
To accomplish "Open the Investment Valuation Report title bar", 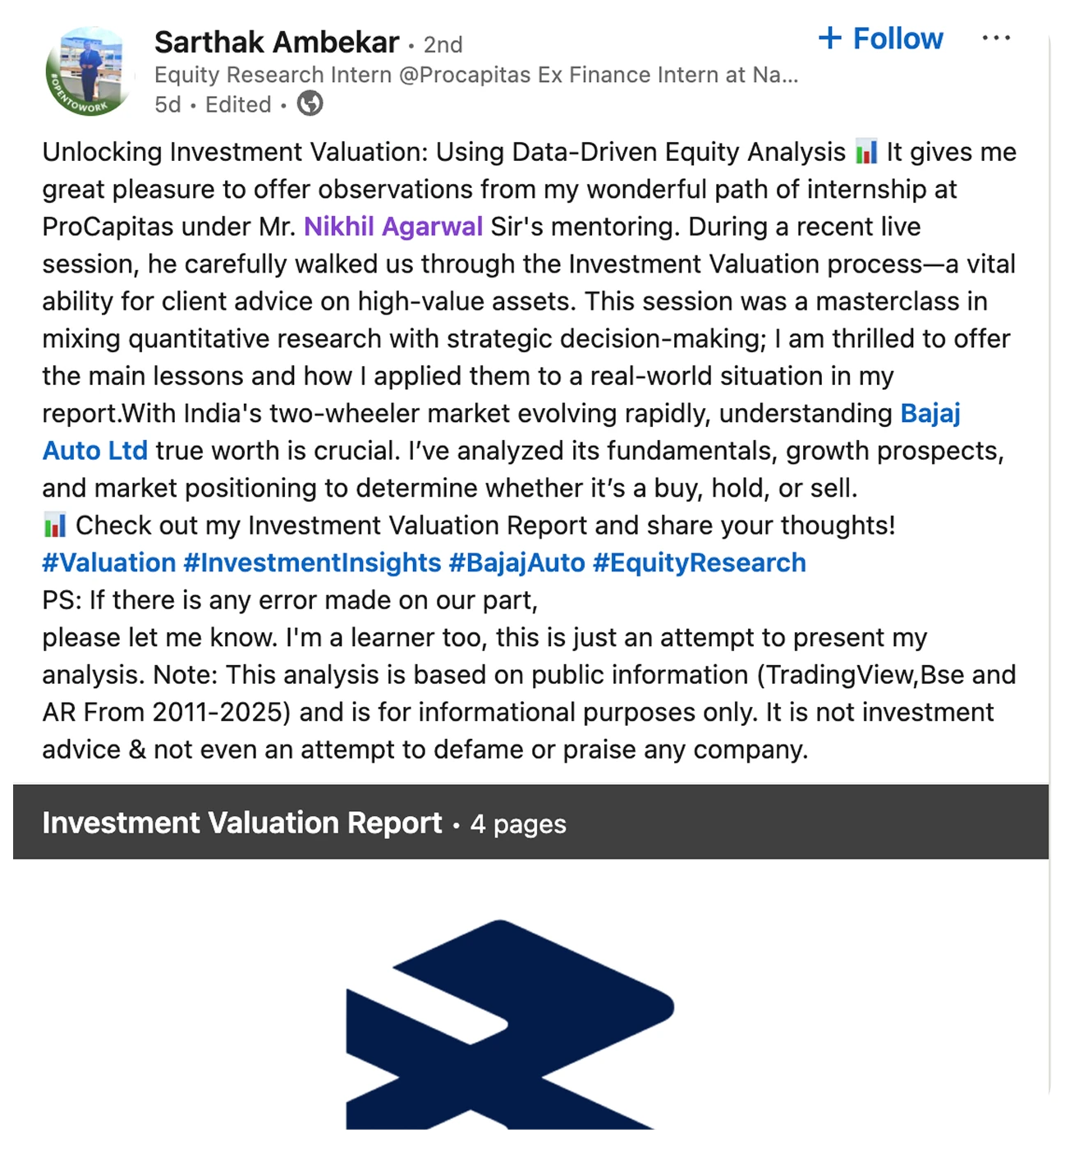I will pyautogui.click(x=242, y=823).
